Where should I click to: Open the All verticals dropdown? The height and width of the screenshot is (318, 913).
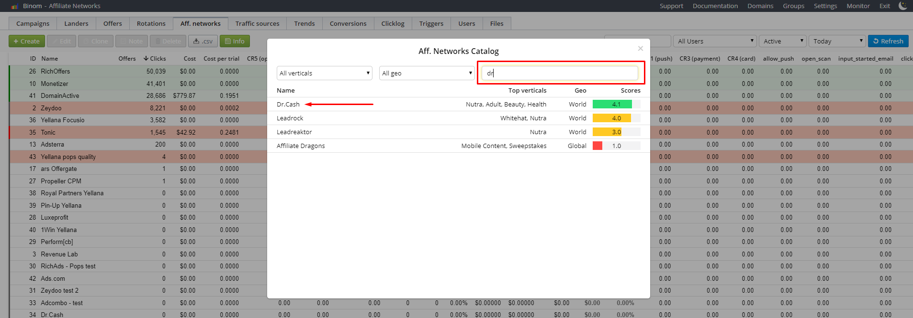(325, 73)
